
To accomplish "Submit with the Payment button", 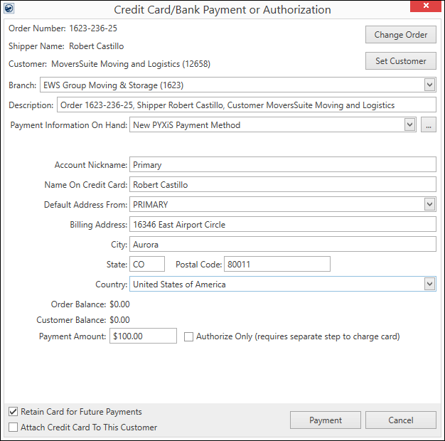I will coord(326,420).
